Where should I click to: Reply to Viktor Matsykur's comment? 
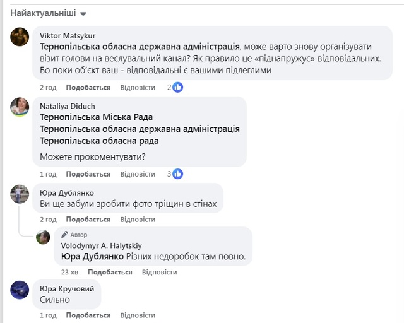click(137, 88)
